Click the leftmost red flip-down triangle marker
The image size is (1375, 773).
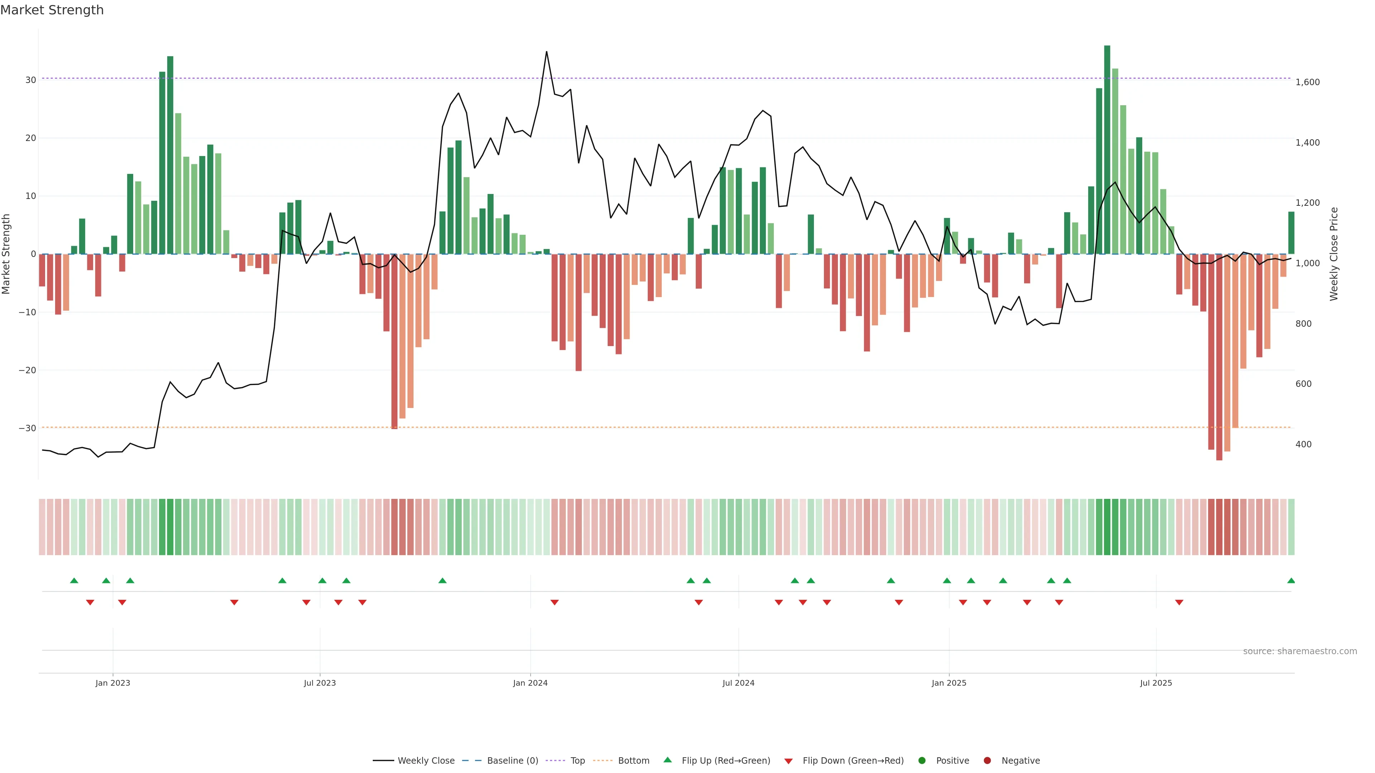coord(90,602)
